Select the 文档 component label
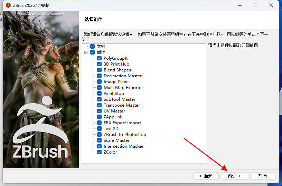This screenshot has width=282, height=186. coord(101,47)
